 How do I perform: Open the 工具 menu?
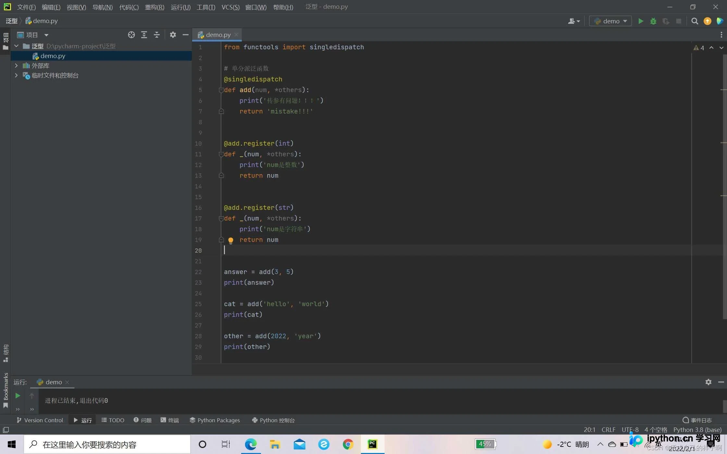click(206, 7)
